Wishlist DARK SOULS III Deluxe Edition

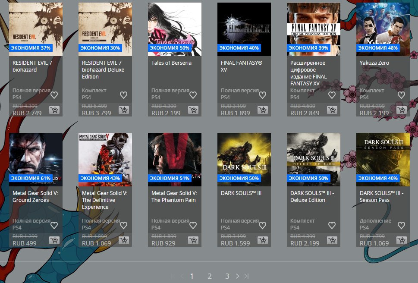pos(332,225)
